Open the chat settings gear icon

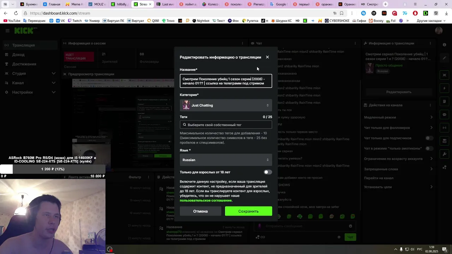point(339,237)
